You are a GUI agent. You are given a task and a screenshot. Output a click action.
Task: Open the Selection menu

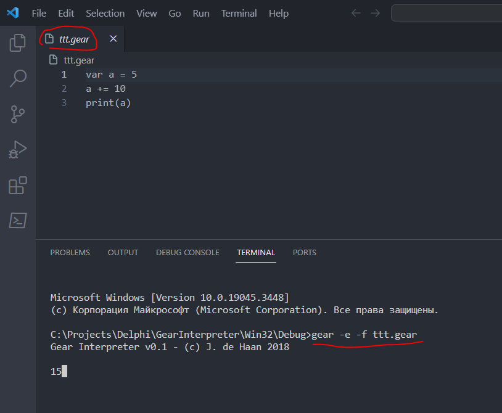tap(105, 13)
